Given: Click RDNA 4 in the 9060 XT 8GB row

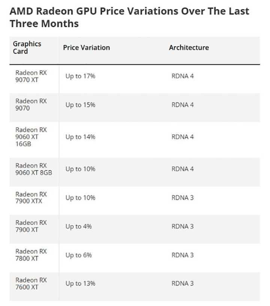Looking at the screenshot, I should coord(183,169).
